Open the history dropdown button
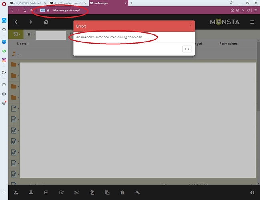 16,34
